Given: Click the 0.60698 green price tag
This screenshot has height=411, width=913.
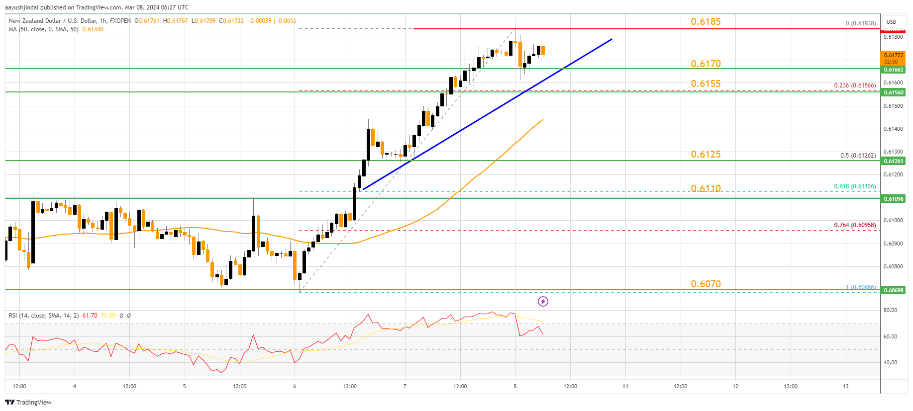Looking at the screenshot, I should click(x=894, y=290).
